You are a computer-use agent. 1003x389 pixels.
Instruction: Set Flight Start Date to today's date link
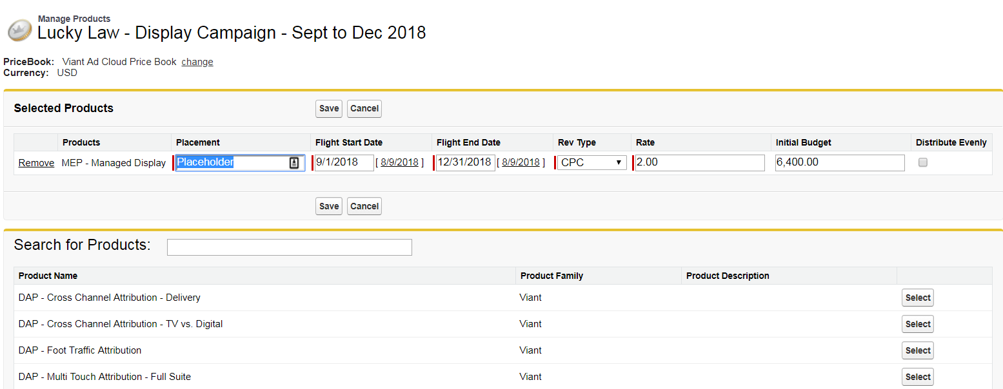coord(399,163)
